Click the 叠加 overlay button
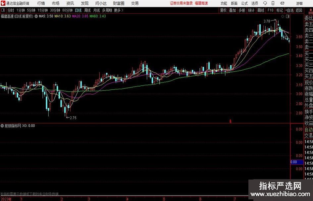313x201 pixels. pyautogui.click(x=233, y=10)
